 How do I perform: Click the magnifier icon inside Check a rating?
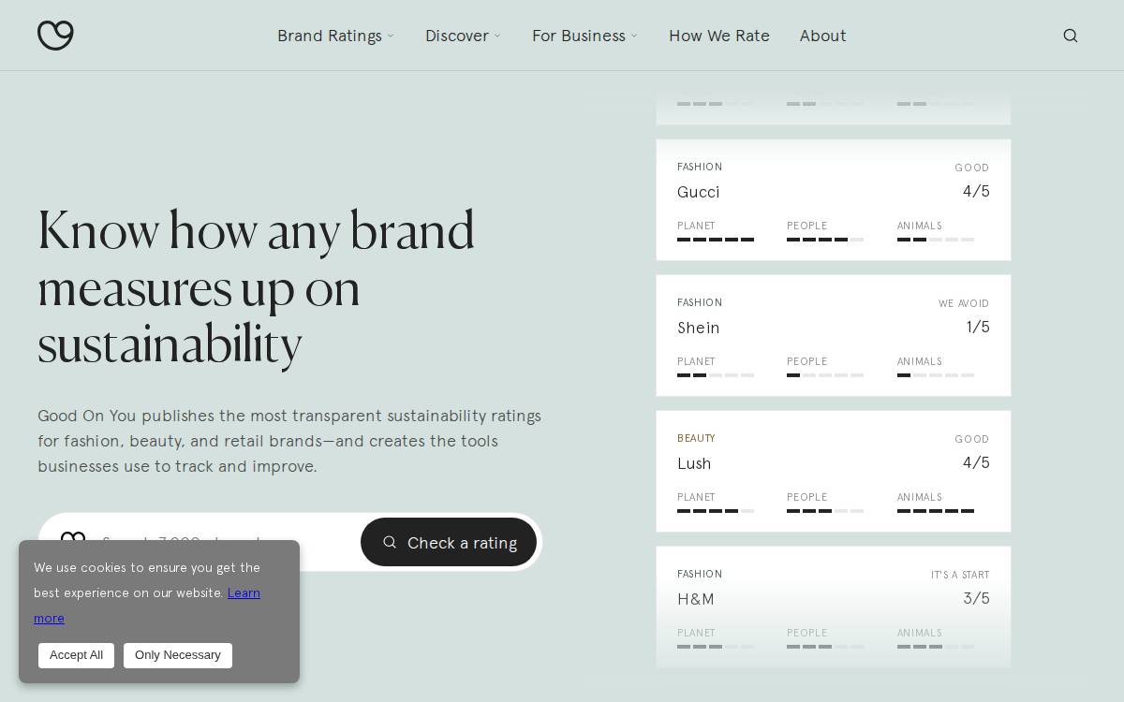point(390,542)
